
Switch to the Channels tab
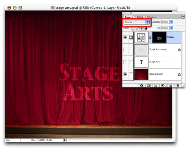click(152, 17)
